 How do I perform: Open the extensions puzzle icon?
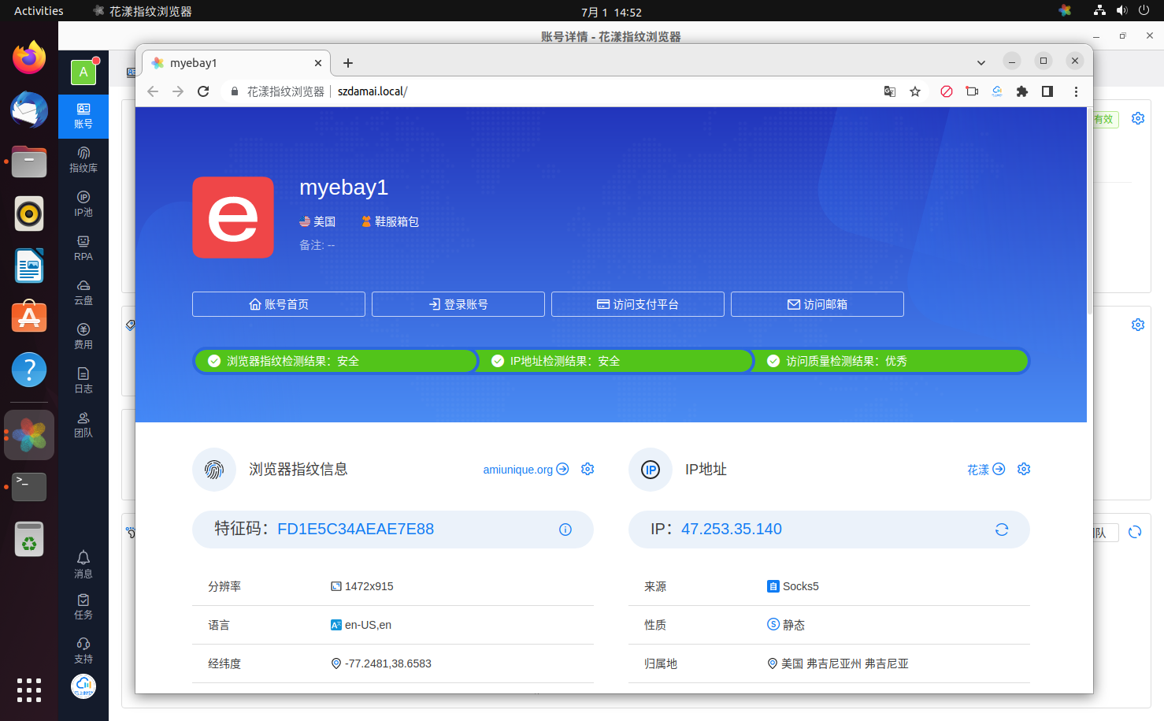click(1022, 91)
